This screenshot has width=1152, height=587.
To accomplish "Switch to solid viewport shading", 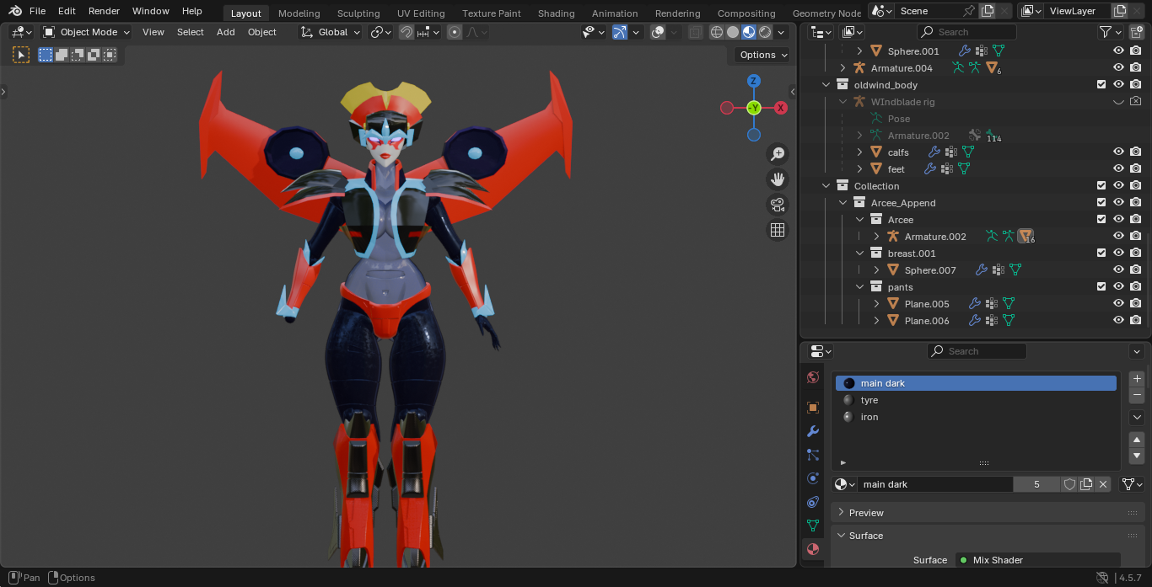I will click(x=733, y=32).
